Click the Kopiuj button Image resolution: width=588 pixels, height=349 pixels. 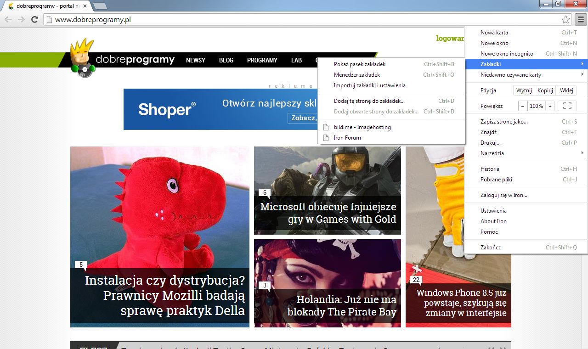pyautogui.click(x=545, y=90)
